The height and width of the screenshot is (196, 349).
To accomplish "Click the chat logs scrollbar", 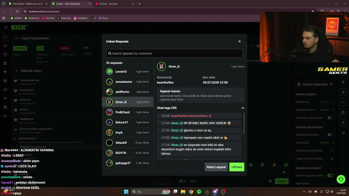I will tap(244, 123).
